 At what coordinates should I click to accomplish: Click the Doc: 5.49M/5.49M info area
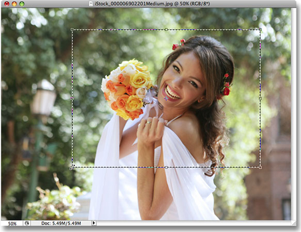coord(61,223)
